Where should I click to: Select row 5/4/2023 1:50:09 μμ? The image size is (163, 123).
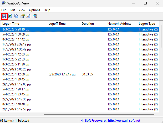[79, 34]
